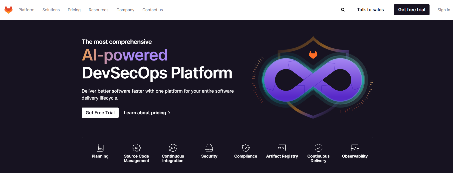Click the orange fox logo inside shield

point(313,55)
